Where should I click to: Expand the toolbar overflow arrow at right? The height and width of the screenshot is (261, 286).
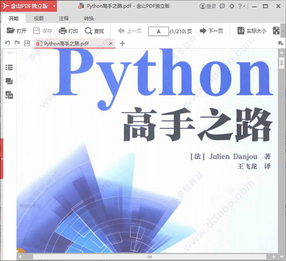coord(283,31)
